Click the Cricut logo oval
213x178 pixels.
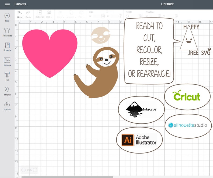[x=187, y=97]
